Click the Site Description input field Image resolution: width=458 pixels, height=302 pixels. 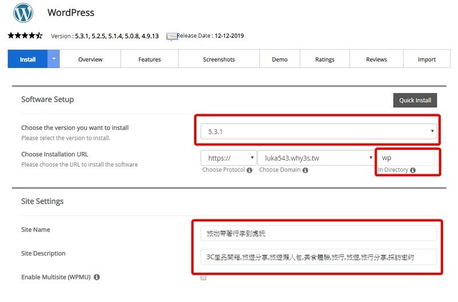[x=319, y=257]
